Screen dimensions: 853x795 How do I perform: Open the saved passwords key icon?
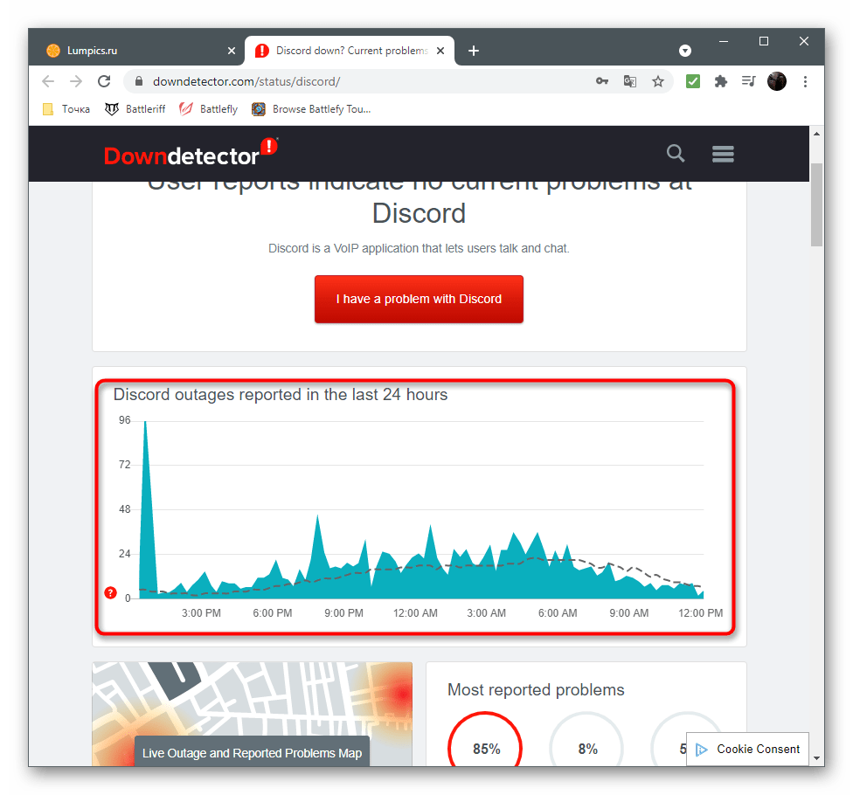coord(601,81)
